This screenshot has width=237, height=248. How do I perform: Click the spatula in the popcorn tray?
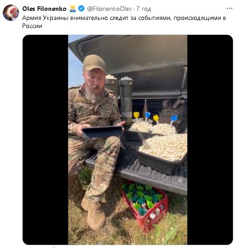[x=143, y=139]
